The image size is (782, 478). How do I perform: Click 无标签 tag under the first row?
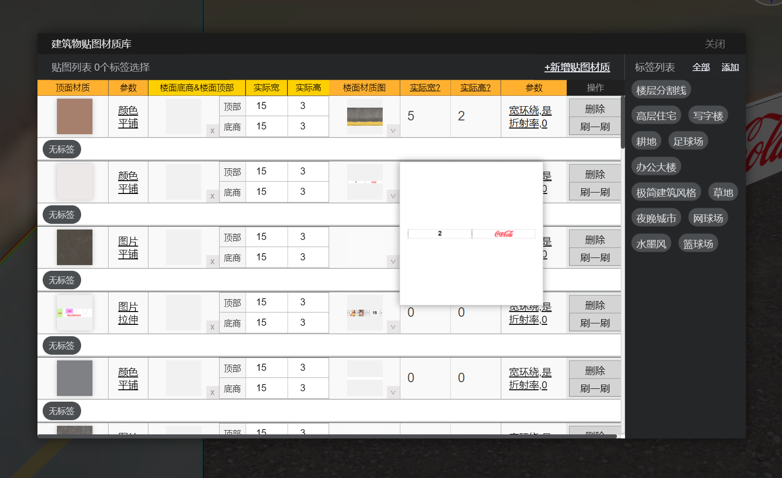[62, 149]
